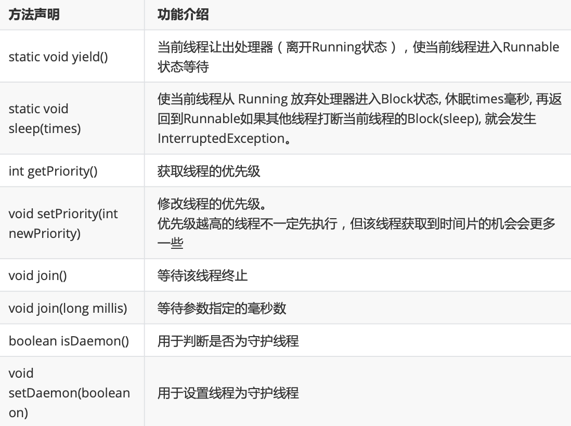Viewport: 571px width, 426px height.
Task: Click the 修改线程的优先级 description line
Action: coord(212,204)
